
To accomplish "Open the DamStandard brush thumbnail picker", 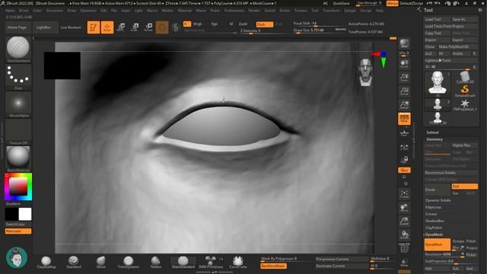I will coord(18,49).
